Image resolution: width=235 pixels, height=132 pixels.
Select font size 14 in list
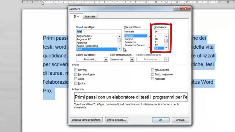pos(159,48)
